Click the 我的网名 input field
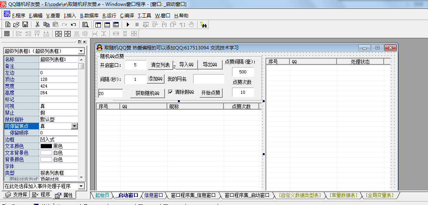 pos(209,79)
